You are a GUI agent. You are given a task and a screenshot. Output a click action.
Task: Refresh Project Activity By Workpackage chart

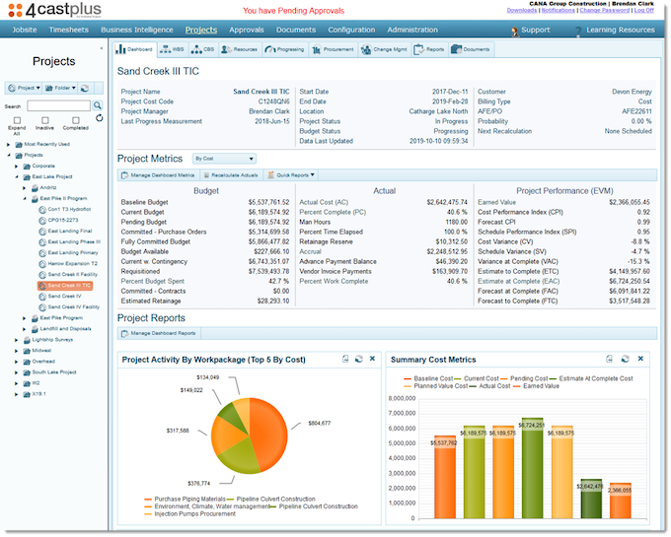(x=358, y=359)
